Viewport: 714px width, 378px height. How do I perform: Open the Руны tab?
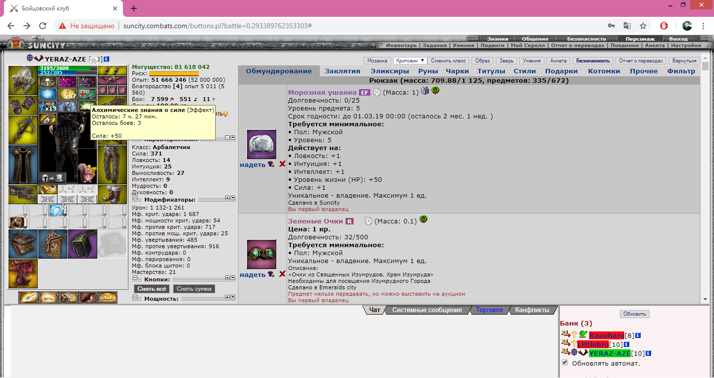(428, 71)
